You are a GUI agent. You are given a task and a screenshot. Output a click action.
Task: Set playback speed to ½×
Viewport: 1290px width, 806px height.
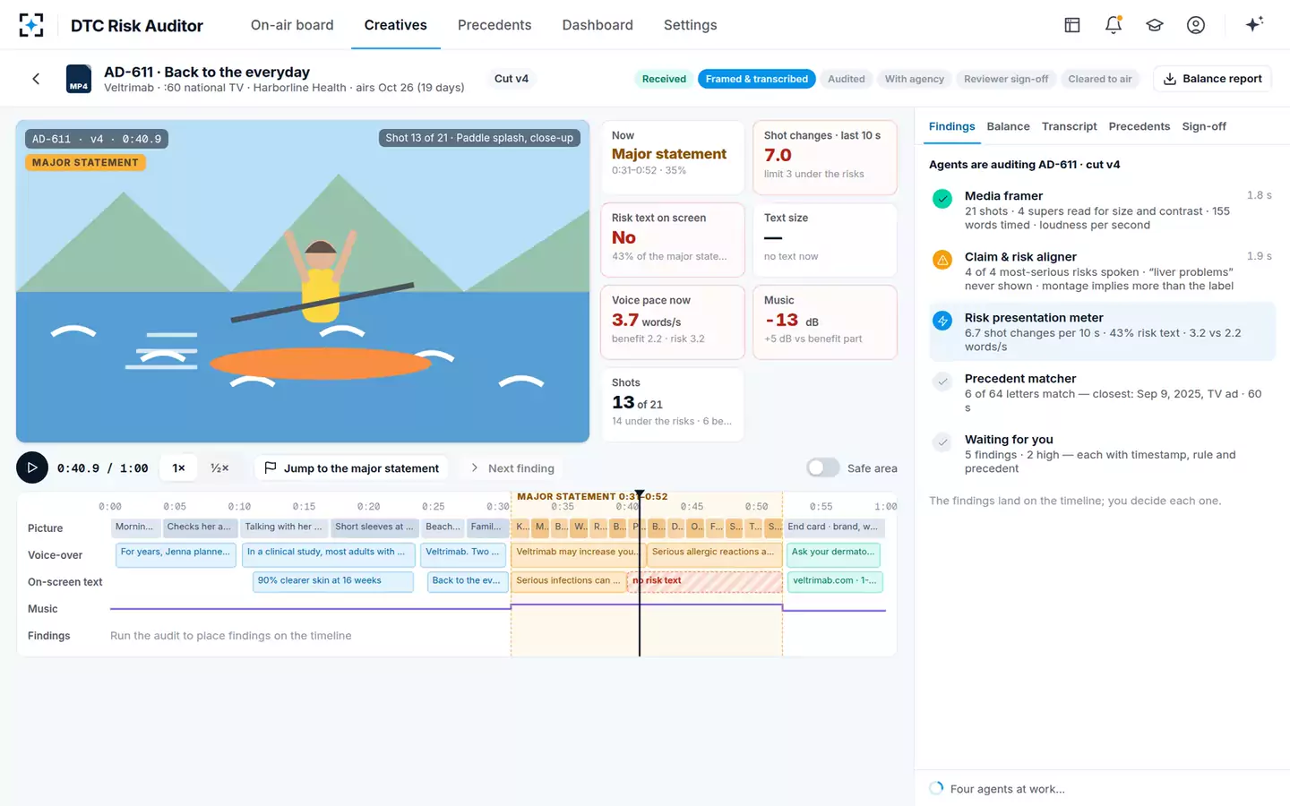[219, 467]
